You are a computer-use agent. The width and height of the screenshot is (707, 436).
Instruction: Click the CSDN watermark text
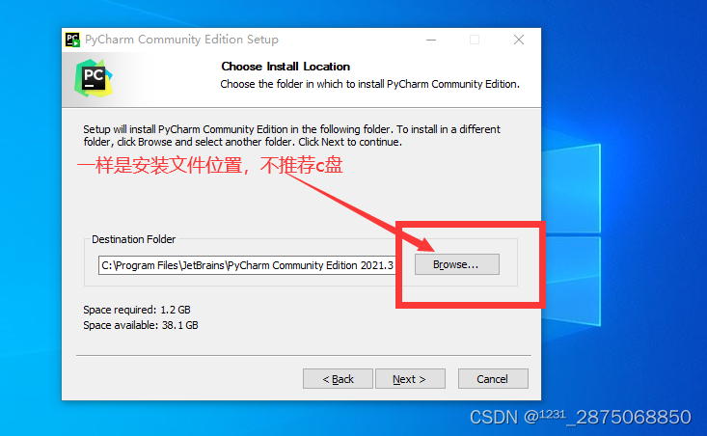pyautogui.click(x=581, y=417)
